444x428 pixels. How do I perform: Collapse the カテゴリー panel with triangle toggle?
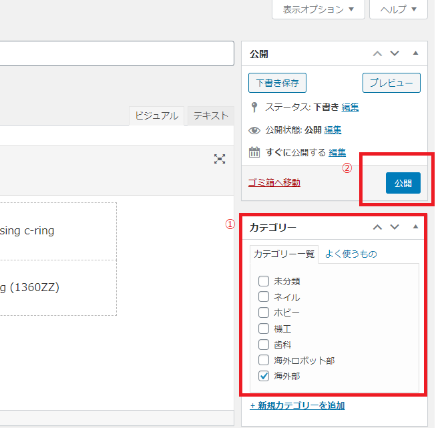[415, 227]
